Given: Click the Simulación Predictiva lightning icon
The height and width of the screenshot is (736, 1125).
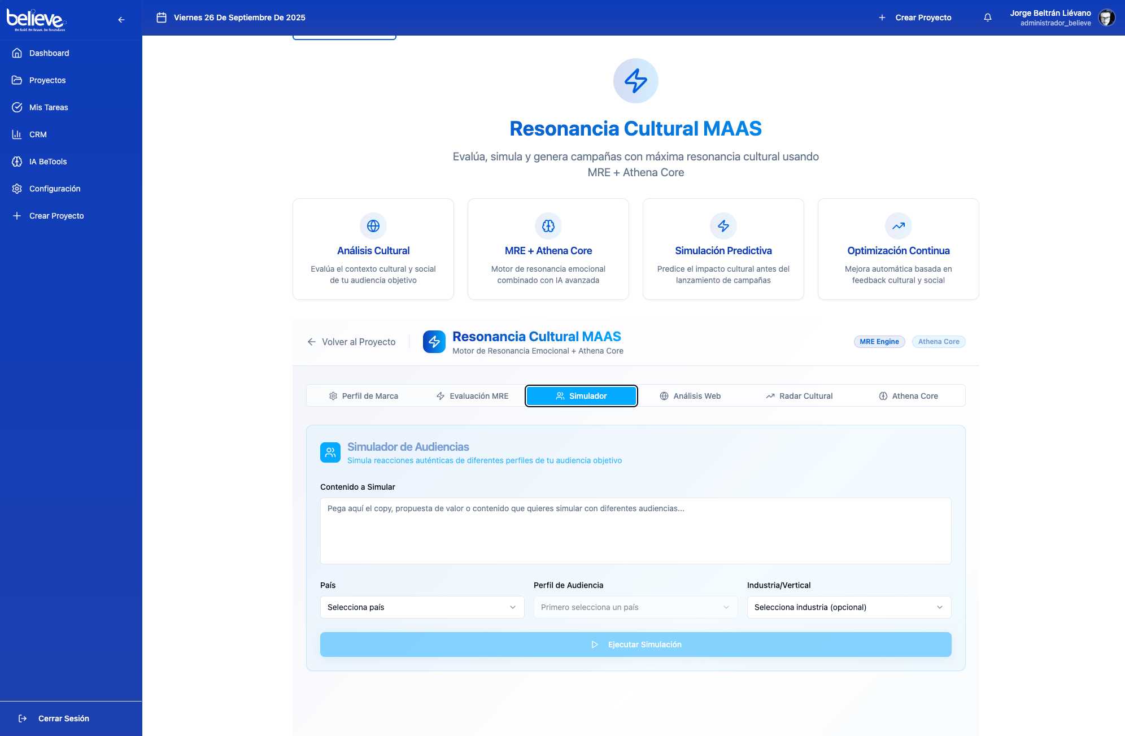Looking at the screenshot, I should pos(723,226).
